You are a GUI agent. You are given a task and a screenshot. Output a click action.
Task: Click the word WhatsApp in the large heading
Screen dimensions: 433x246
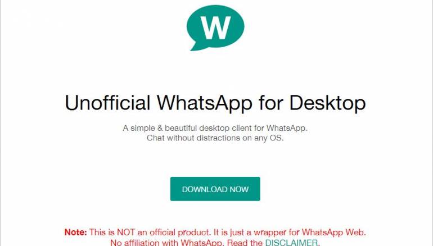tap(205, 103)
